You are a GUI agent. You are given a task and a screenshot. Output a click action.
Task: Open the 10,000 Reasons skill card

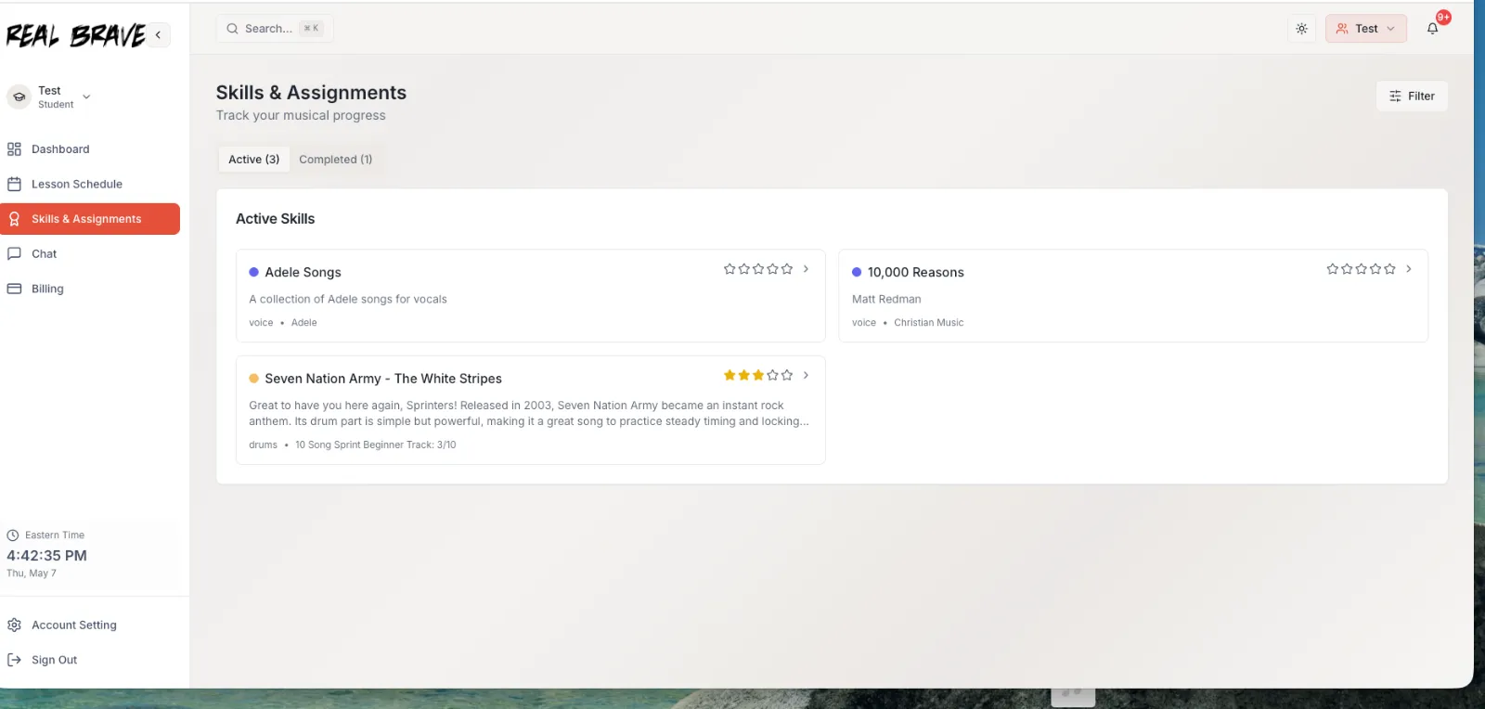tap(1133, 296)
